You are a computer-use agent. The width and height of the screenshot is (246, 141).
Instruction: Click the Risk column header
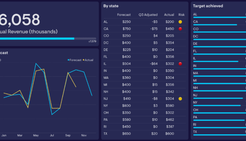(x=181, y=15)
